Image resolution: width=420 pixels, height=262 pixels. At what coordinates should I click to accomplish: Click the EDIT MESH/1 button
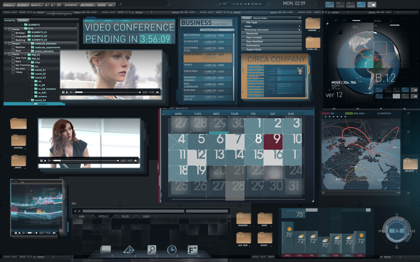pyautogui.click(x=23, y=5)
